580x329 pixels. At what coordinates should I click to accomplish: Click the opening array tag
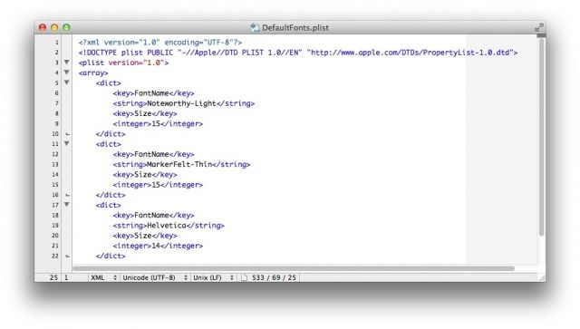pos(93,73)
